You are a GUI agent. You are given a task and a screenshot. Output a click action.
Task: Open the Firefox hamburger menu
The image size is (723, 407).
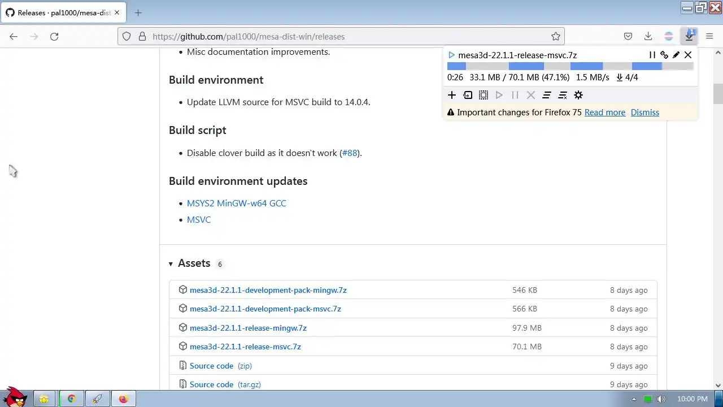[709, 36]
